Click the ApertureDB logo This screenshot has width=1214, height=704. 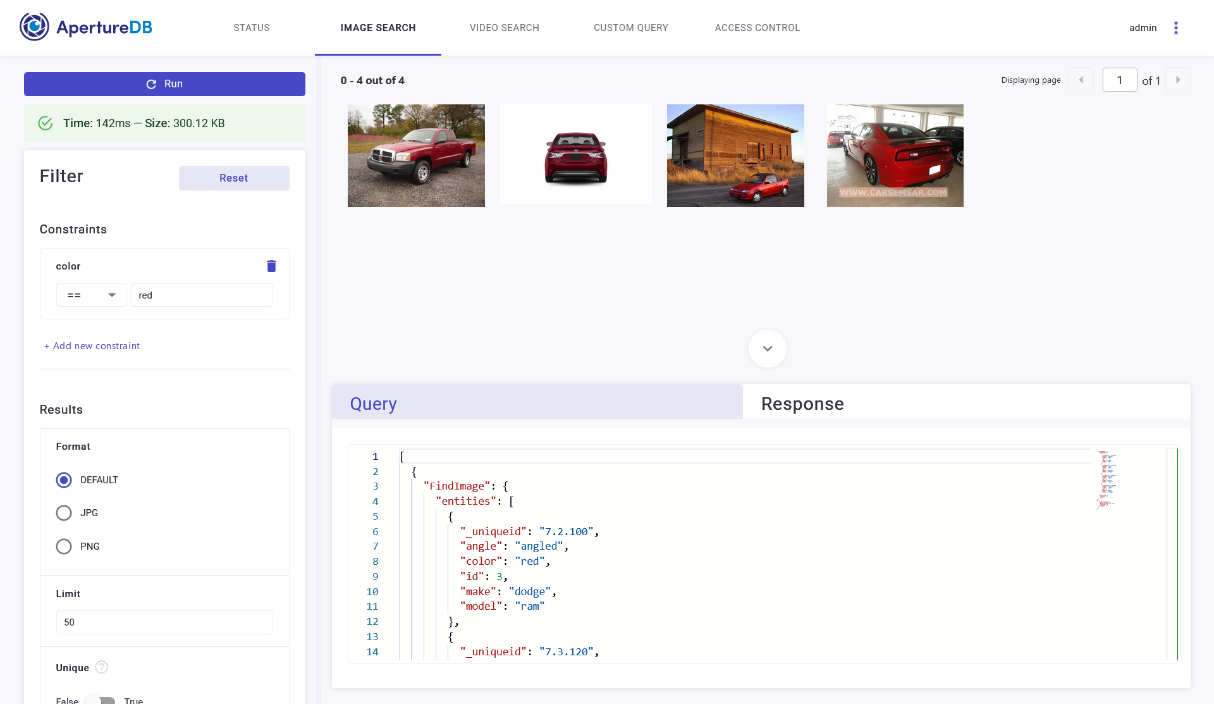pos(86,27)
